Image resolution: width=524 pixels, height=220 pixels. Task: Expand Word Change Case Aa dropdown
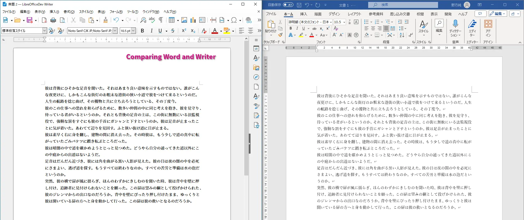coord(326,35)
